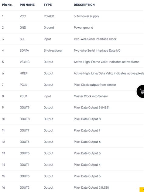Select the 'Pin No.' column header
144x192 pixels.
tap(7, 5)
